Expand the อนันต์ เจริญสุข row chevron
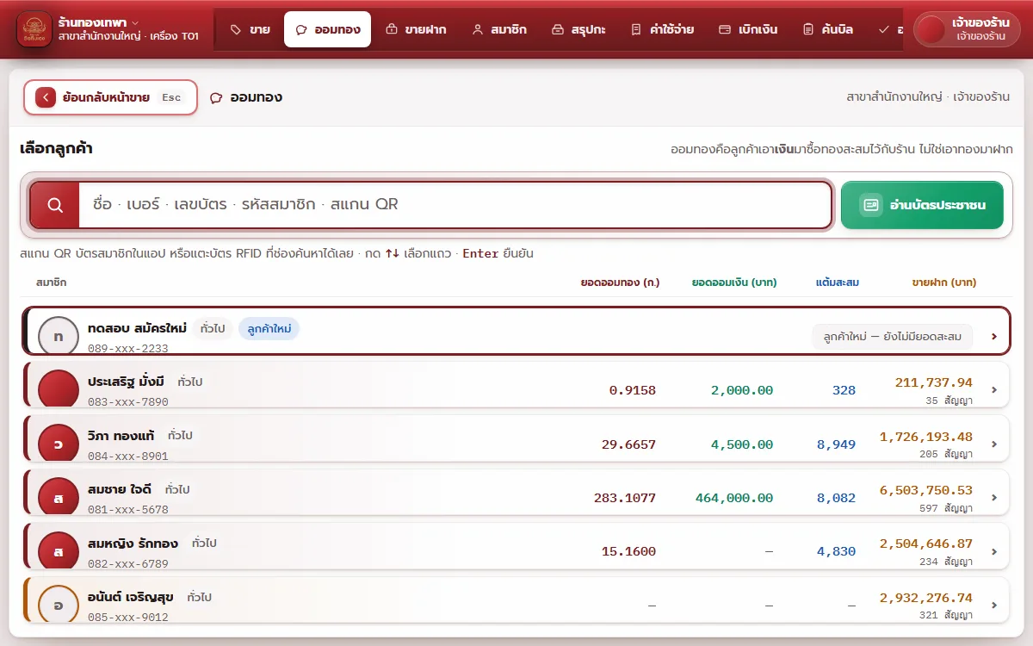Screen dimensions: 1033x646 [994, 606]
